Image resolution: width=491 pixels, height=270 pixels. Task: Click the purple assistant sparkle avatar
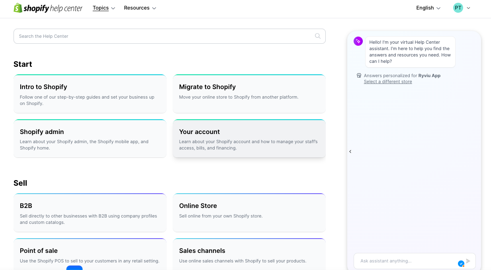coord(358,41)
